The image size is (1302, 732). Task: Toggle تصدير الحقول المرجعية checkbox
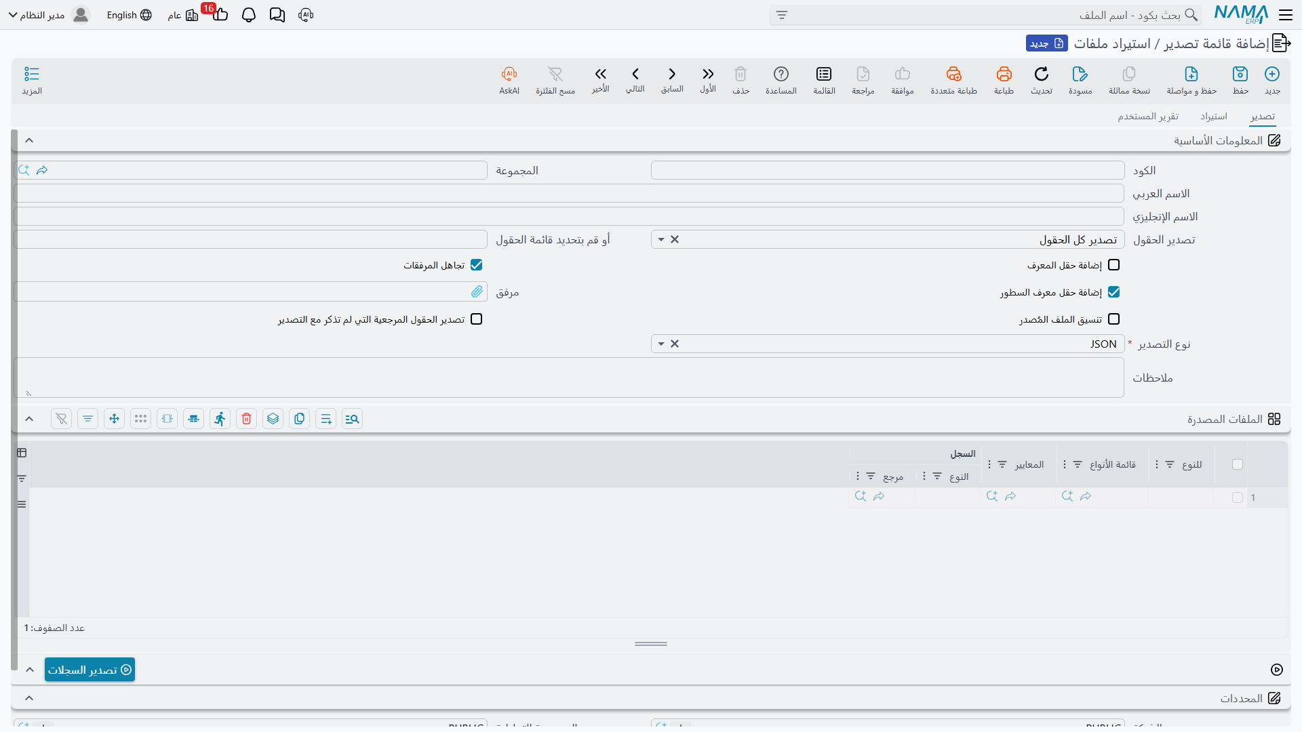[x=477, y=319]
